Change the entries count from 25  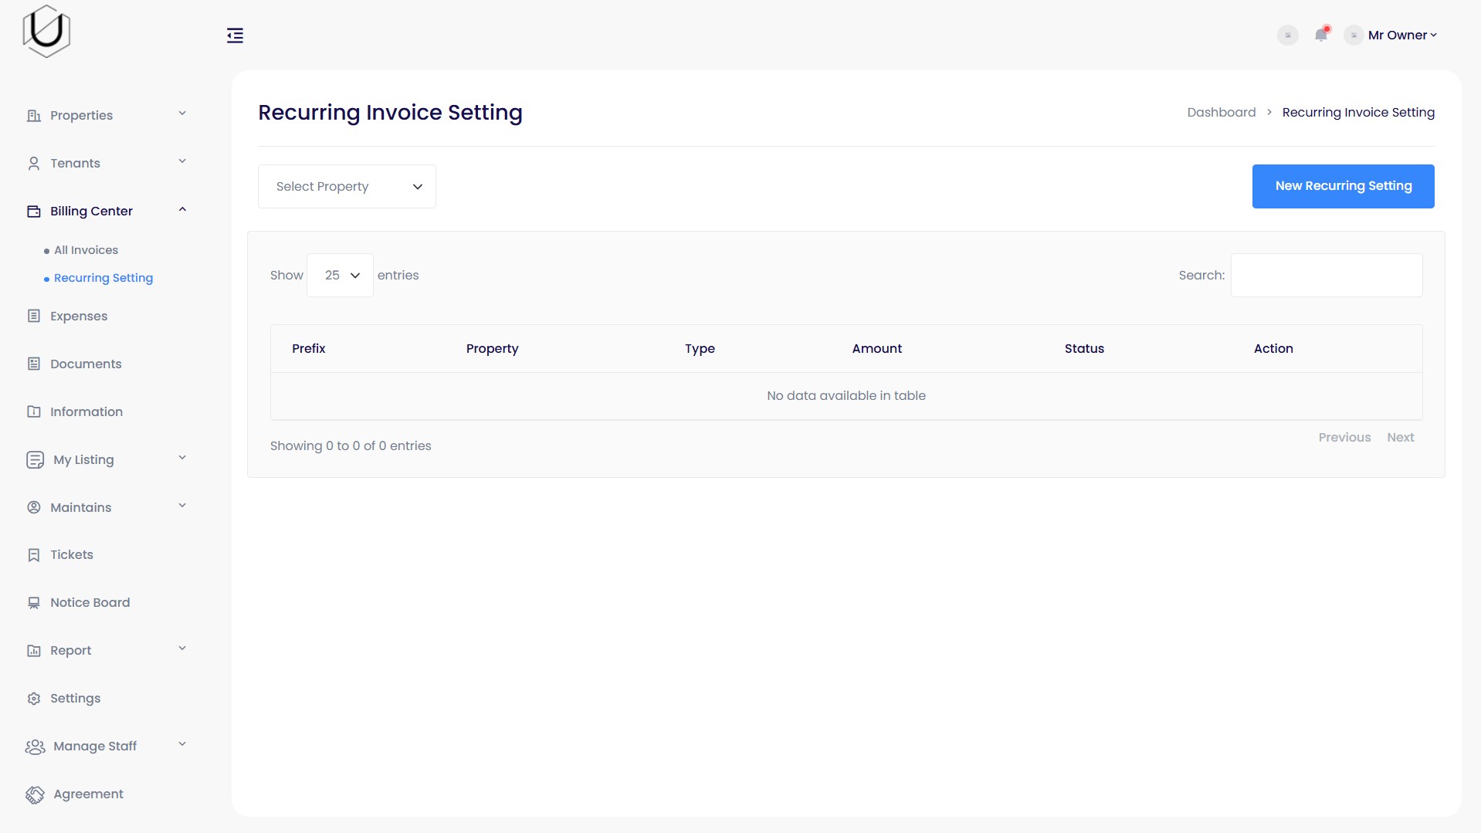[339, 275]
